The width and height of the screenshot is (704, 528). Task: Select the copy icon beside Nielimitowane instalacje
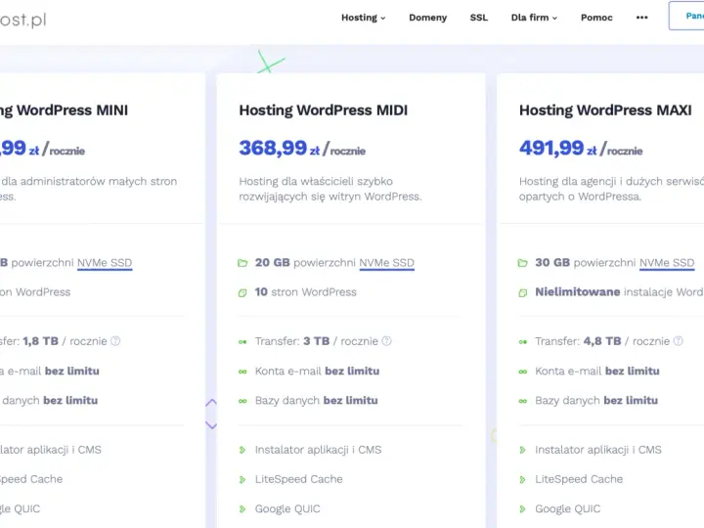[x=522, y=293]
